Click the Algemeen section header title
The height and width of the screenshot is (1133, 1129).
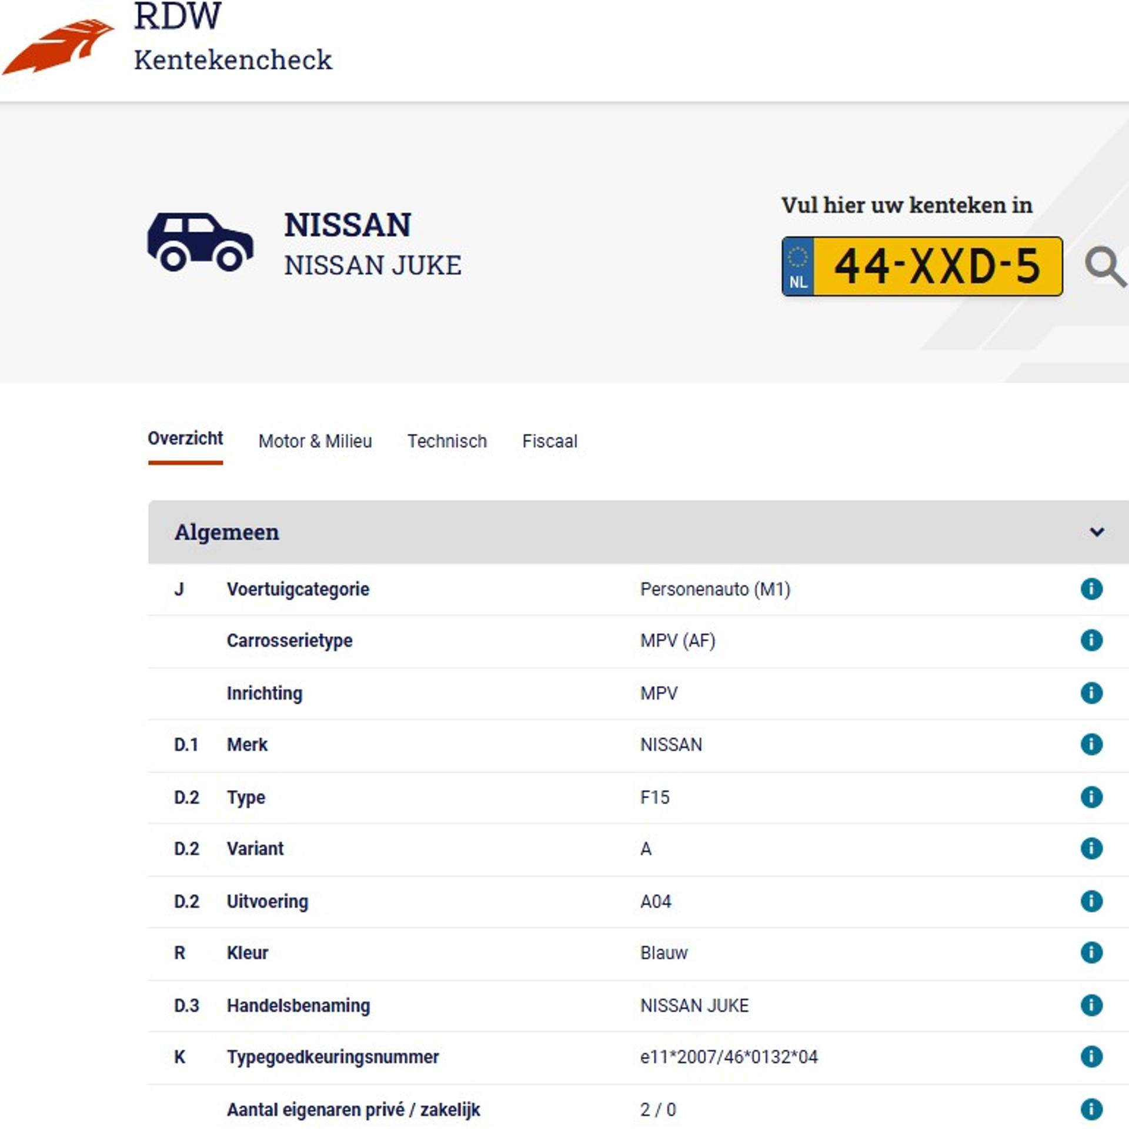coord(226,532)
